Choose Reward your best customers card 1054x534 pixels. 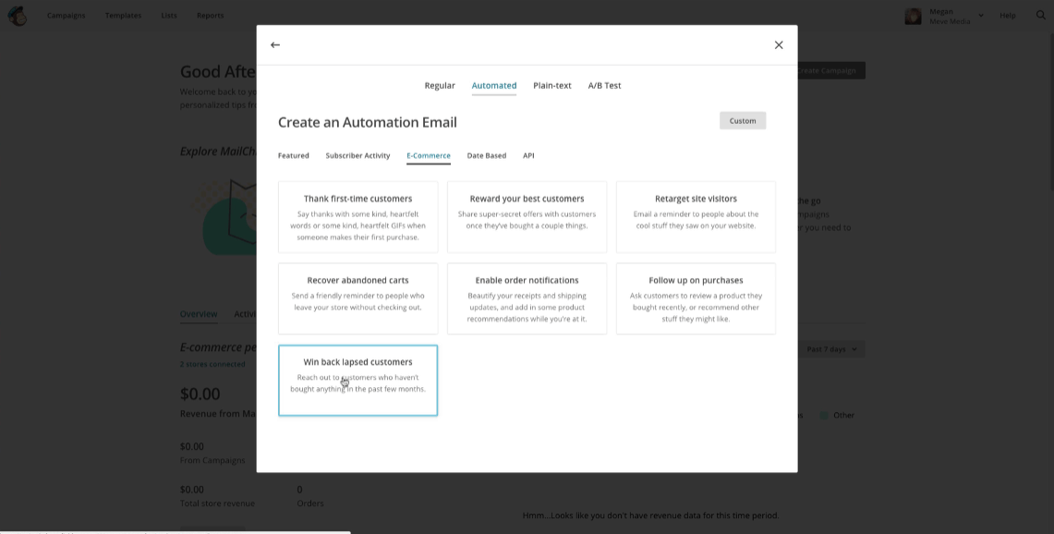pos(527,216)
